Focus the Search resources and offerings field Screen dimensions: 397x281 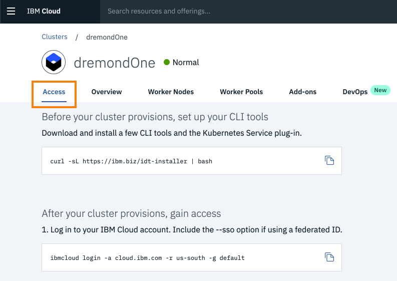[200, 11]
